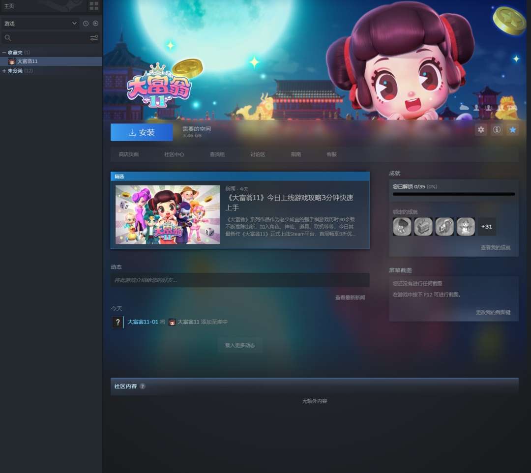Click the library search field
531x473 pixels.
pos(50,38)
